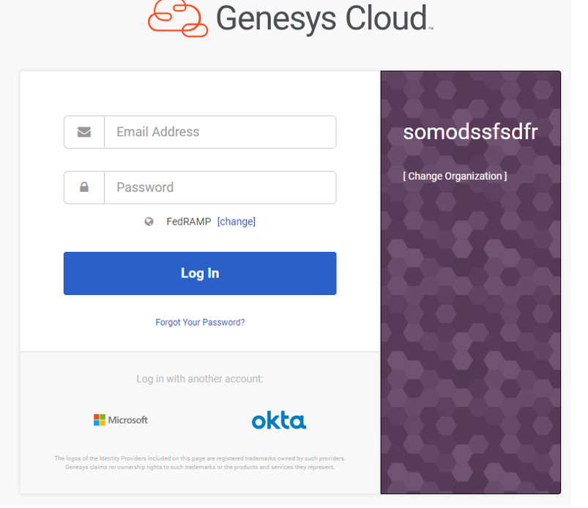Click the padlock icon beside Password
The width and height of the screenshot is (588, 508).
click(x=84, y=187)
